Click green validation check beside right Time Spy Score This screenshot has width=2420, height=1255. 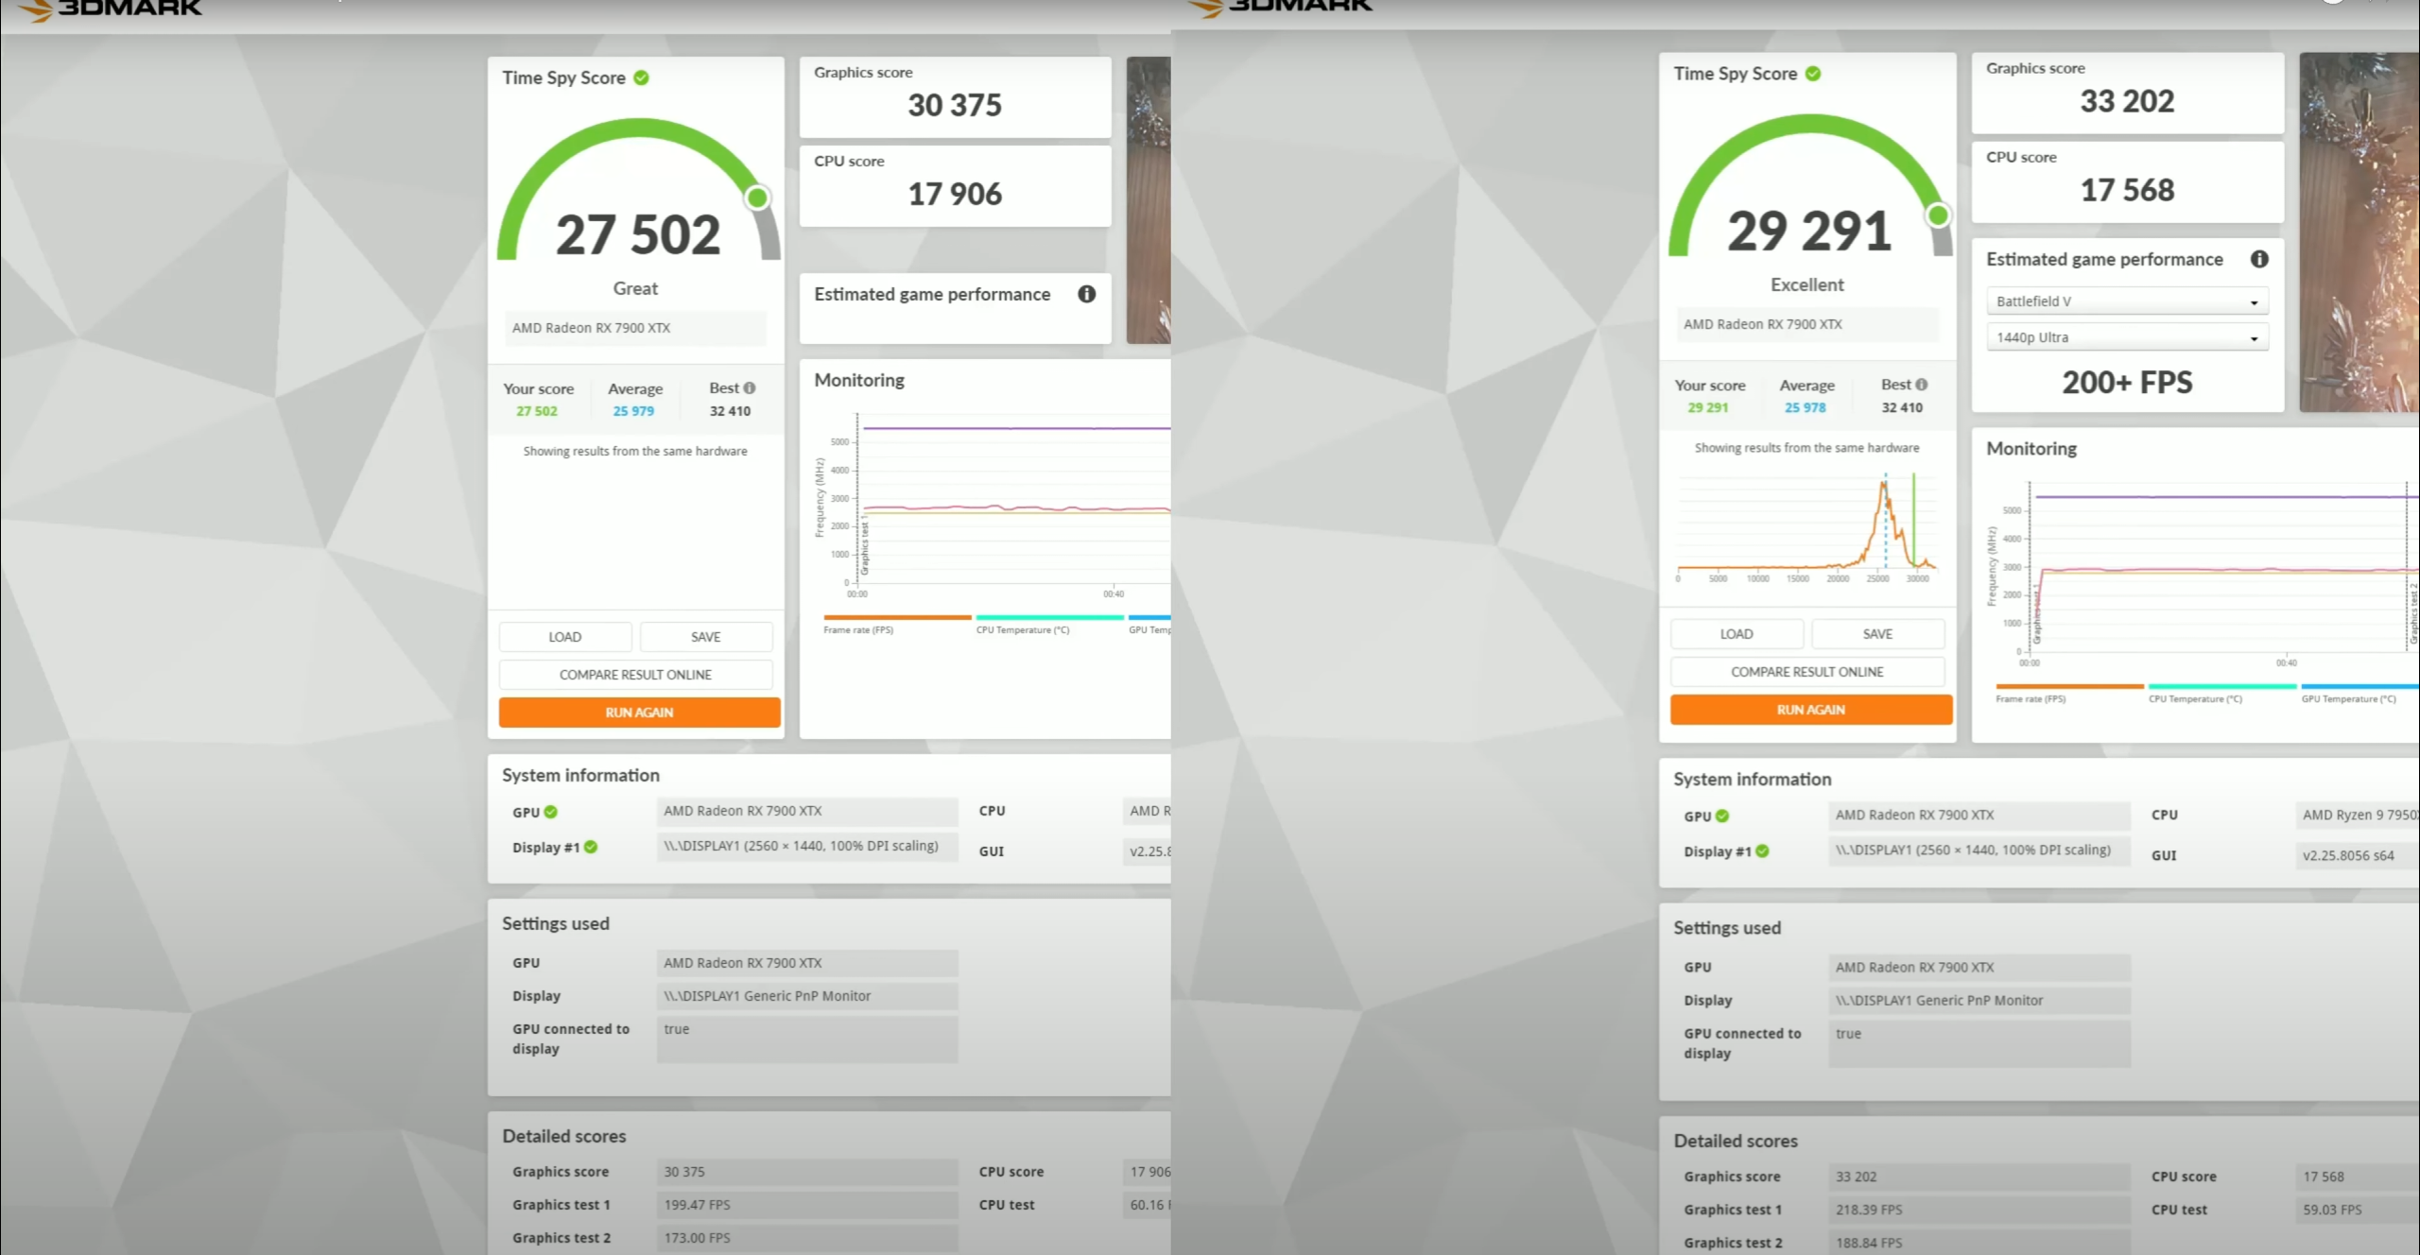click(x=1813, y=74)
